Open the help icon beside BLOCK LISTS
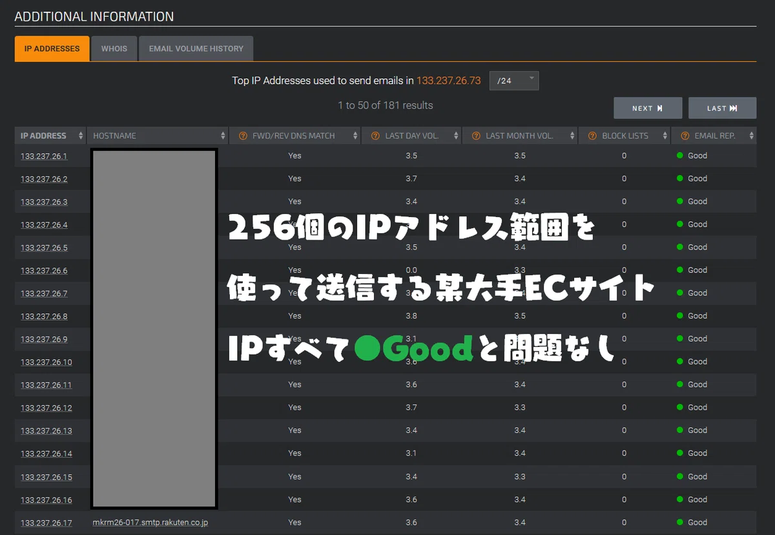This screenshot has width=775, height=535. tap(592, 136)
